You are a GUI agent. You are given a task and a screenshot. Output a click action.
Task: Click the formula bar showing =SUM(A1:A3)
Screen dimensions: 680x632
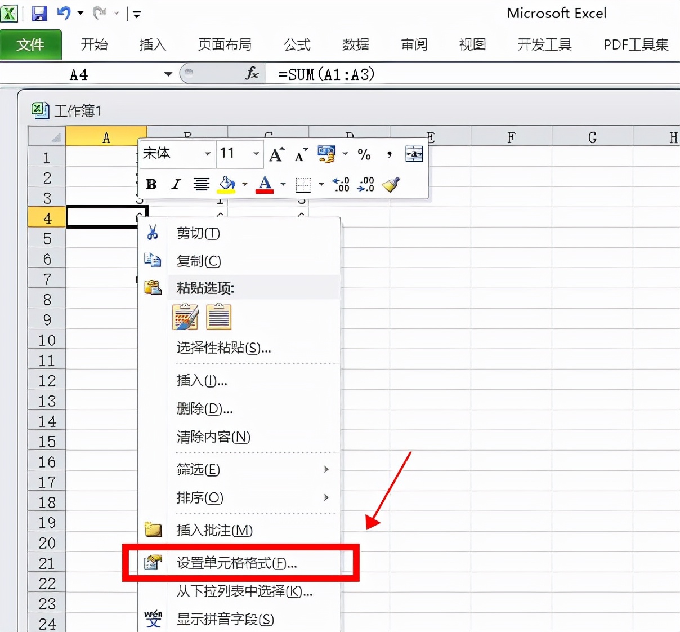click(472, 74)
